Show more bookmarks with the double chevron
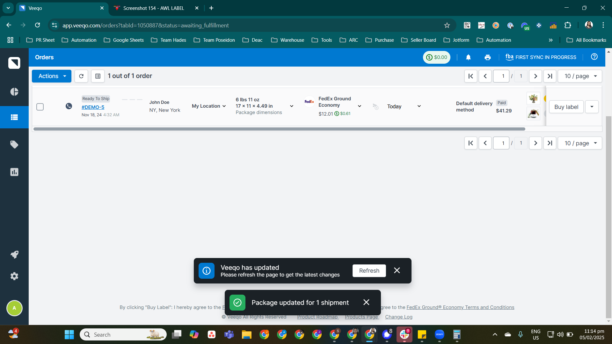Viewport: 612px width, 344px height. (x=550, y=40)
